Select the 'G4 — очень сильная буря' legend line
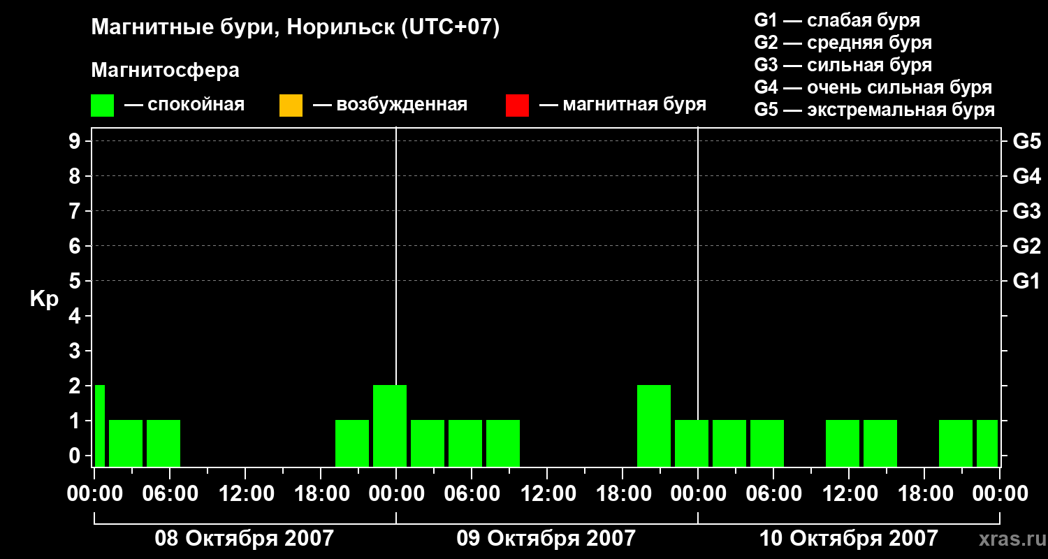The width and height of the screenshot is (1048, 559). click(873, 87)
